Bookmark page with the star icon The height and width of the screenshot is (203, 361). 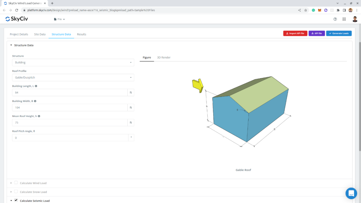click(305, 10)
